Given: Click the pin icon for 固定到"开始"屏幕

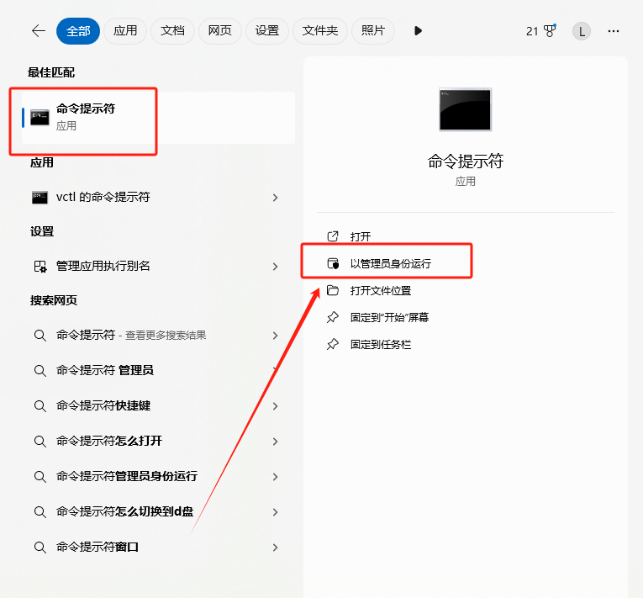Looking at the screenshot, I should click(333, 317).
